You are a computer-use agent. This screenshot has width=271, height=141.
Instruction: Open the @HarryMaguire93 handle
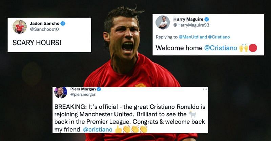click(191, 25)
